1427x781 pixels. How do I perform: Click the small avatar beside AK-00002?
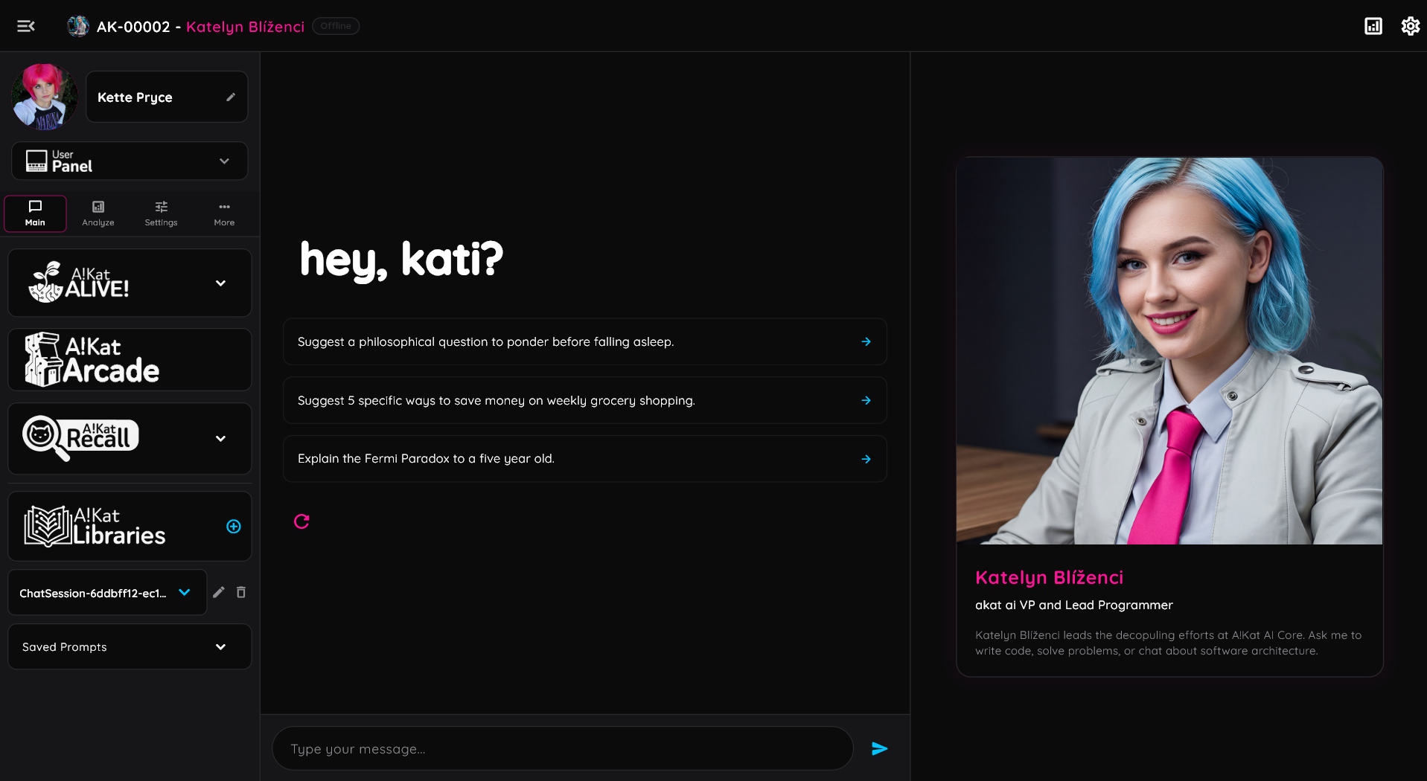pos(78,26)
